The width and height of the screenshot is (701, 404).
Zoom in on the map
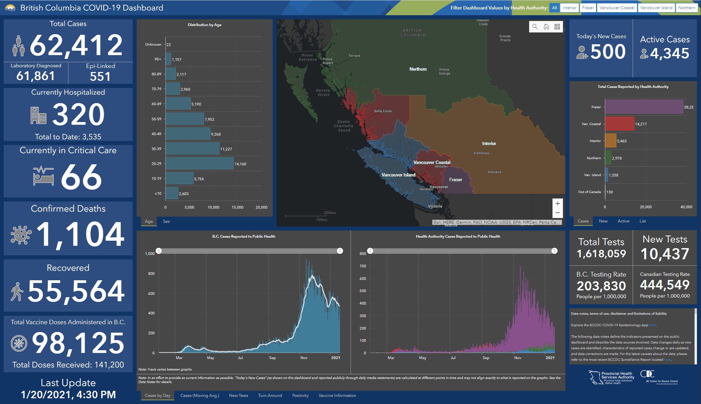point(558,204)
